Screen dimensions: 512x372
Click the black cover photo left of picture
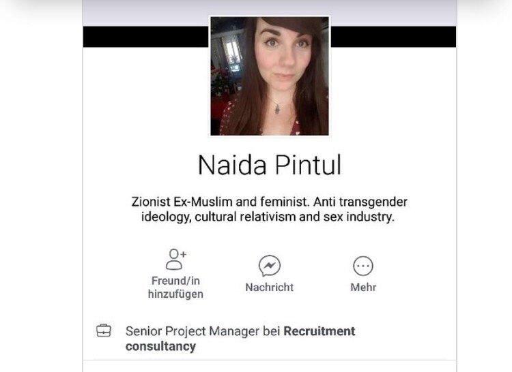point(146,37)
